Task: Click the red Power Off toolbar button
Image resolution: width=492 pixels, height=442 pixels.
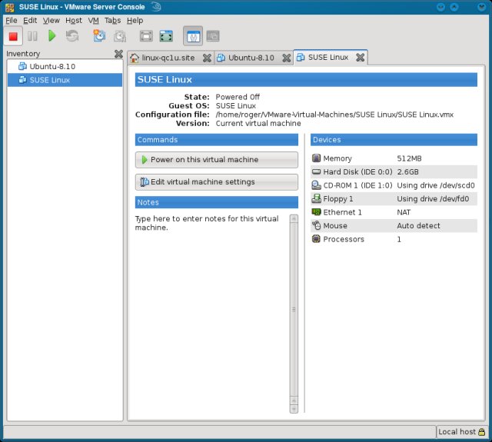Action: pyautogui.click(x=13, y=36)
